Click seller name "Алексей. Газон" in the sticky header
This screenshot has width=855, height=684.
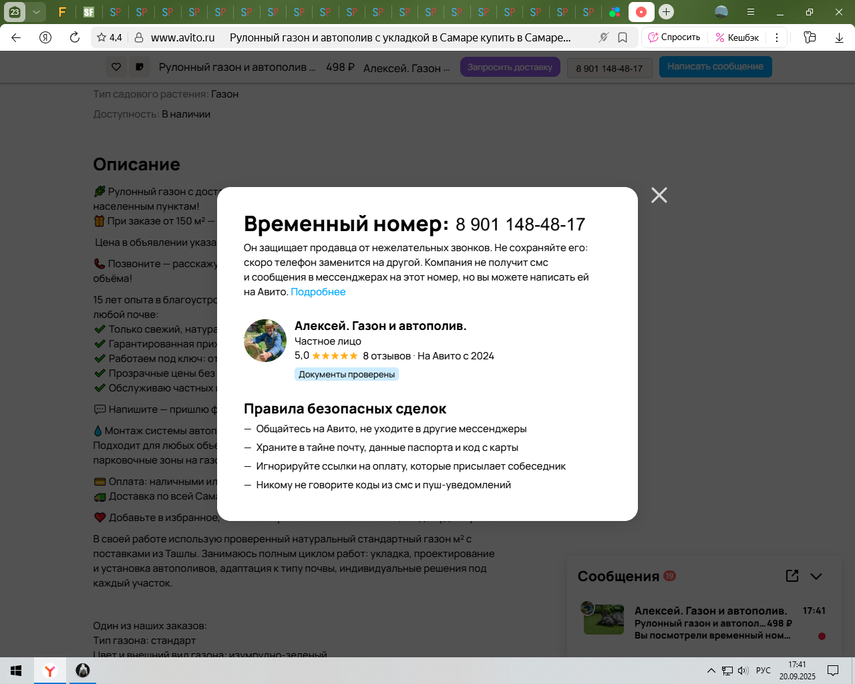407,67
